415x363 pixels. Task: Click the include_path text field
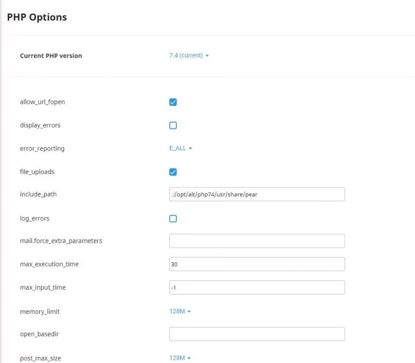(257, 194)
